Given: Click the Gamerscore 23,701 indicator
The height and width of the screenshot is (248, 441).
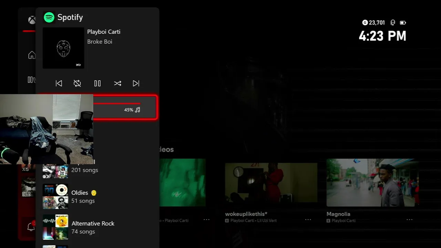Looking at the screenshot, I should 373,23.
